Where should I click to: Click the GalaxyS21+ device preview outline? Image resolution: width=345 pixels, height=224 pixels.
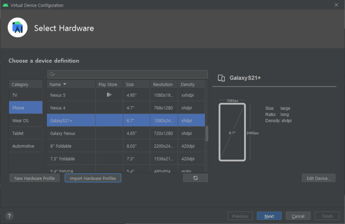232,132
